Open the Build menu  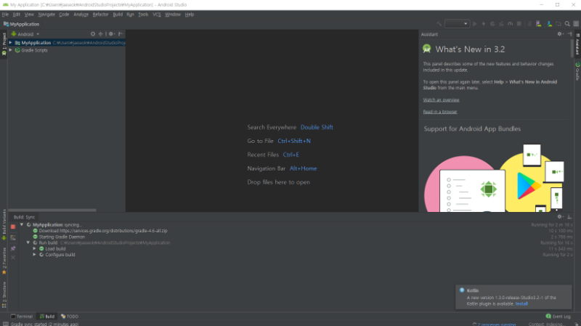click(118, 15)
